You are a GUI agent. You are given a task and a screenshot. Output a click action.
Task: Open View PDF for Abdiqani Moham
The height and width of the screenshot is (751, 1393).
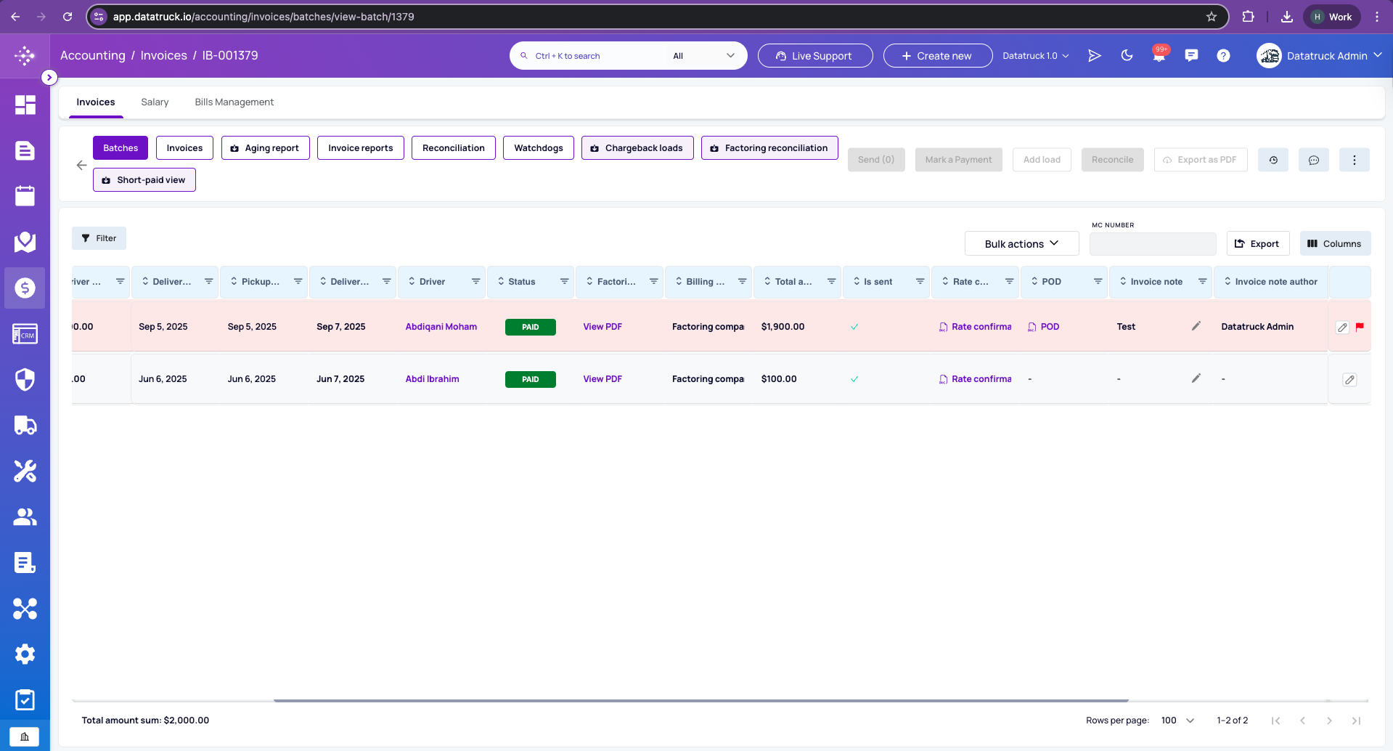point(602,327)
